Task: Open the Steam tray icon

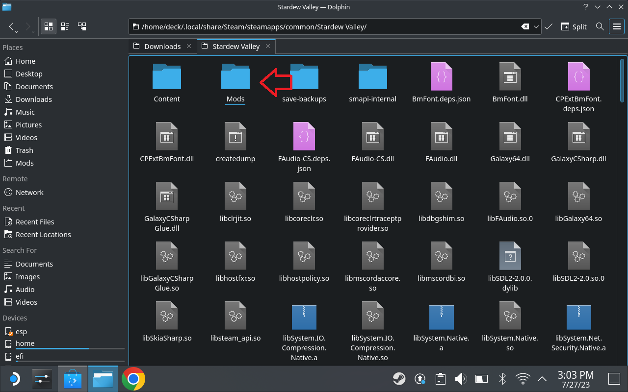Action: [x=399, y=379]
